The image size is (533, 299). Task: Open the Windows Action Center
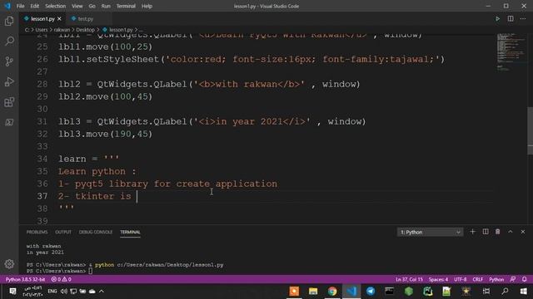pyautogui.click(x=12, y=292)
